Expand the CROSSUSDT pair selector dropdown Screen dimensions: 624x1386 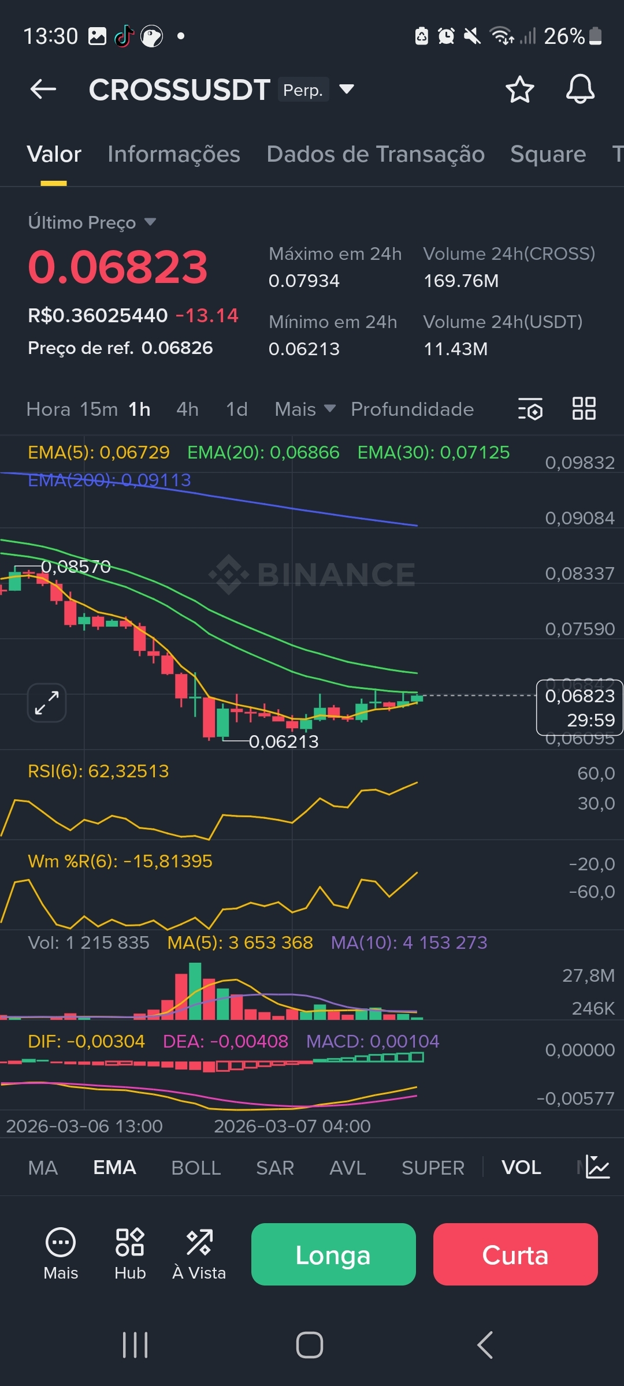click(347, 89)
